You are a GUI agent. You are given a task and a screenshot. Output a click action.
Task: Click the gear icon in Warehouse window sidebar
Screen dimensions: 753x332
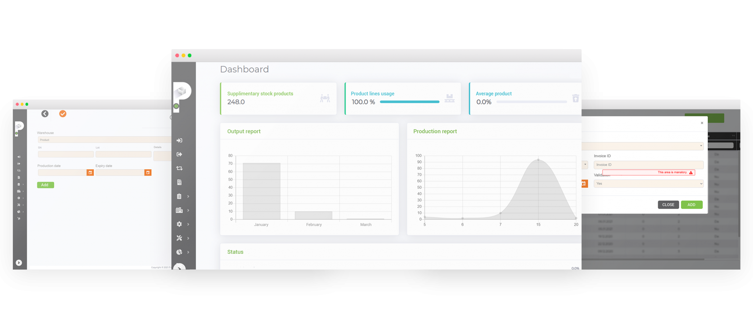tap(19, 198)
